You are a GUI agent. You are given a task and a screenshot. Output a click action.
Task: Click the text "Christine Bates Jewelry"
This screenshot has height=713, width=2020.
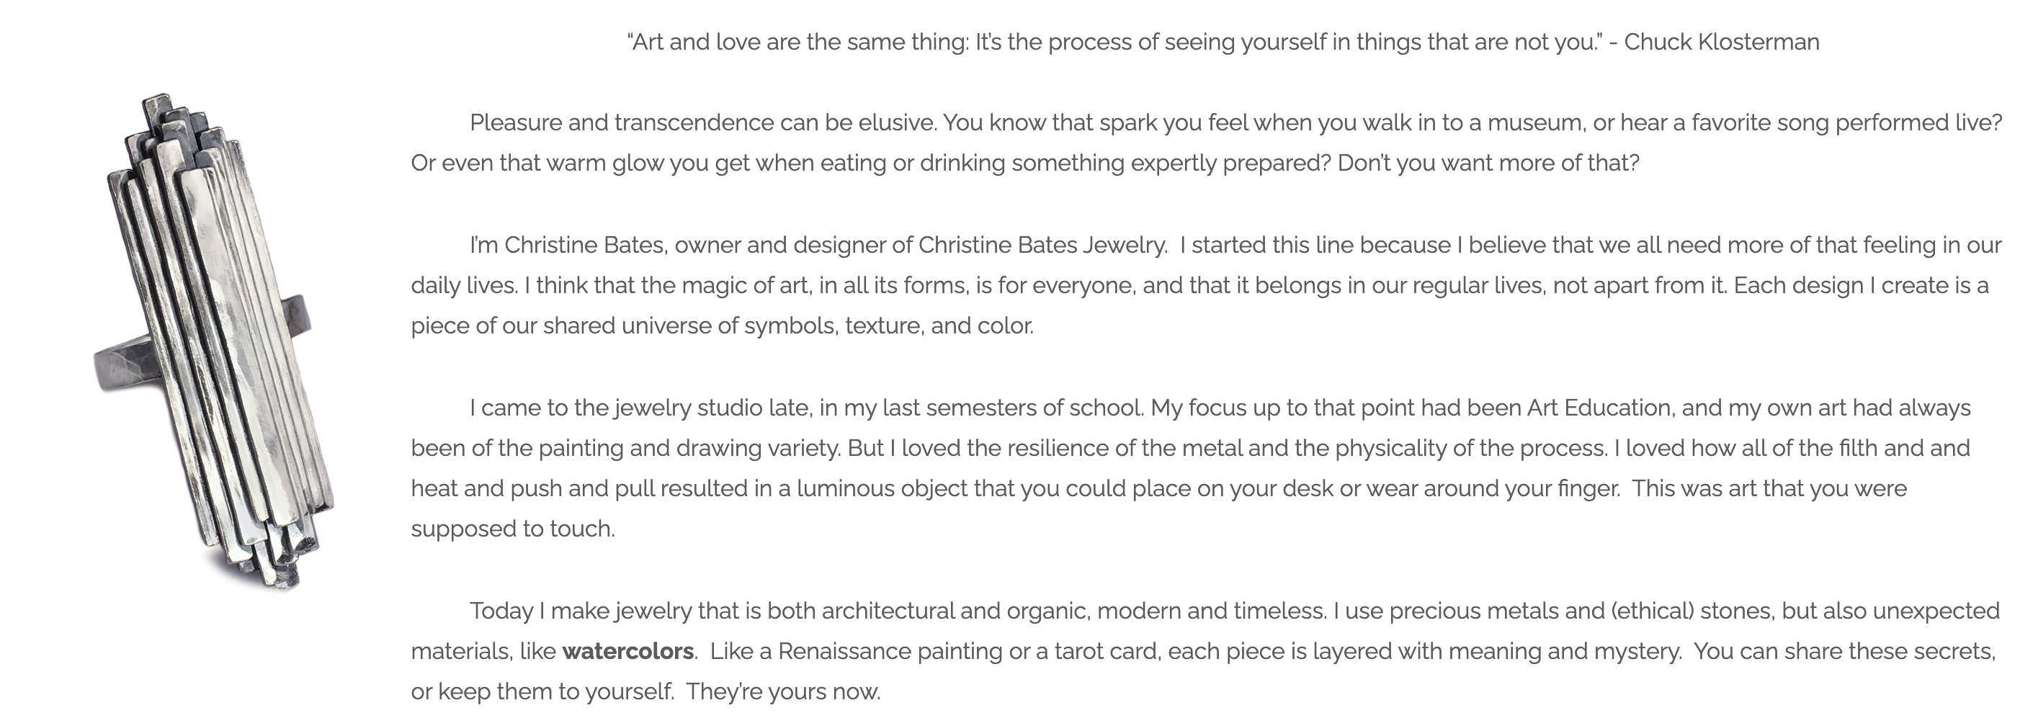click(1042, 246)
